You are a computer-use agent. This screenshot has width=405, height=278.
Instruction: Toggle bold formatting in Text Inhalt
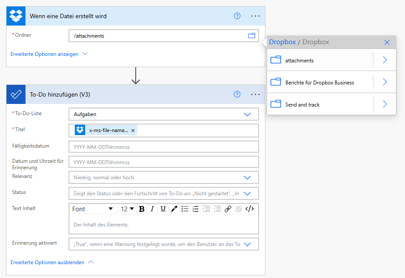pyautogui.click(x=142, y=209)
